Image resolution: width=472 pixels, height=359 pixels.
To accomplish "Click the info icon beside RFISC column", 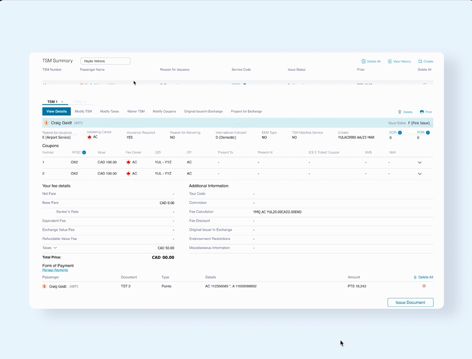I will pyautogui.click(x=84, y=153).
